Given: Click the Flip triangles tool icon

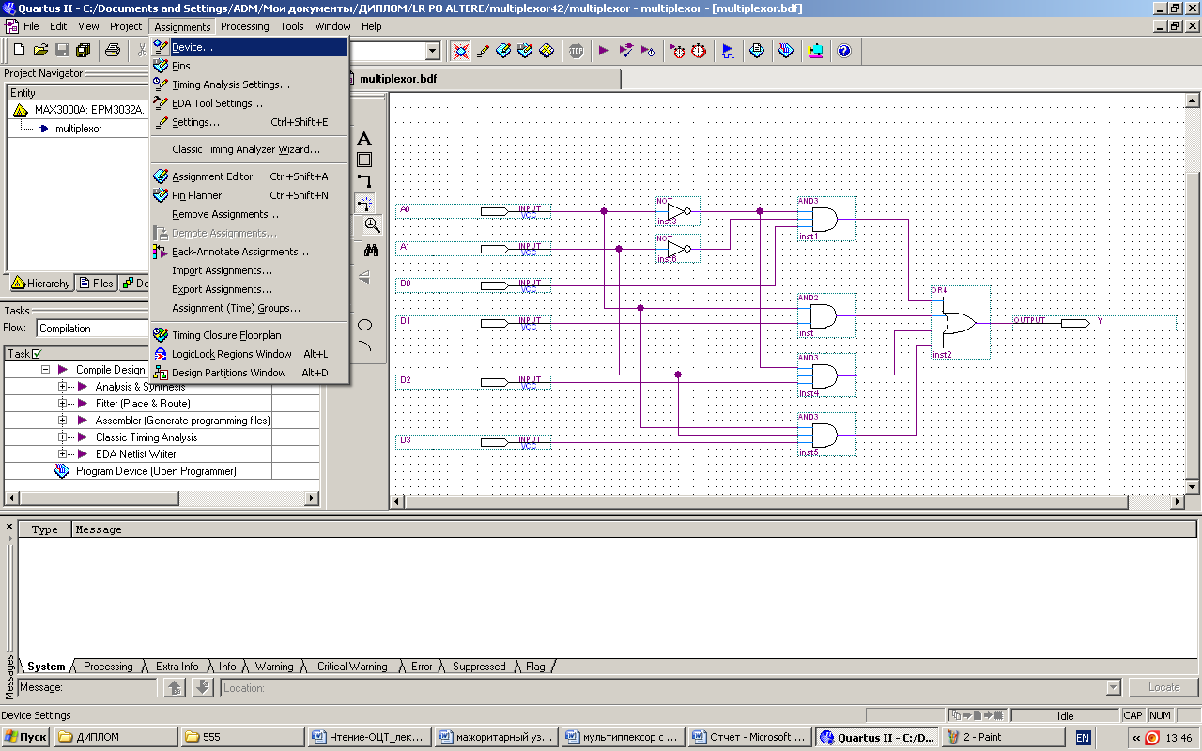Looking at the screenshot, I should point(364,277).
